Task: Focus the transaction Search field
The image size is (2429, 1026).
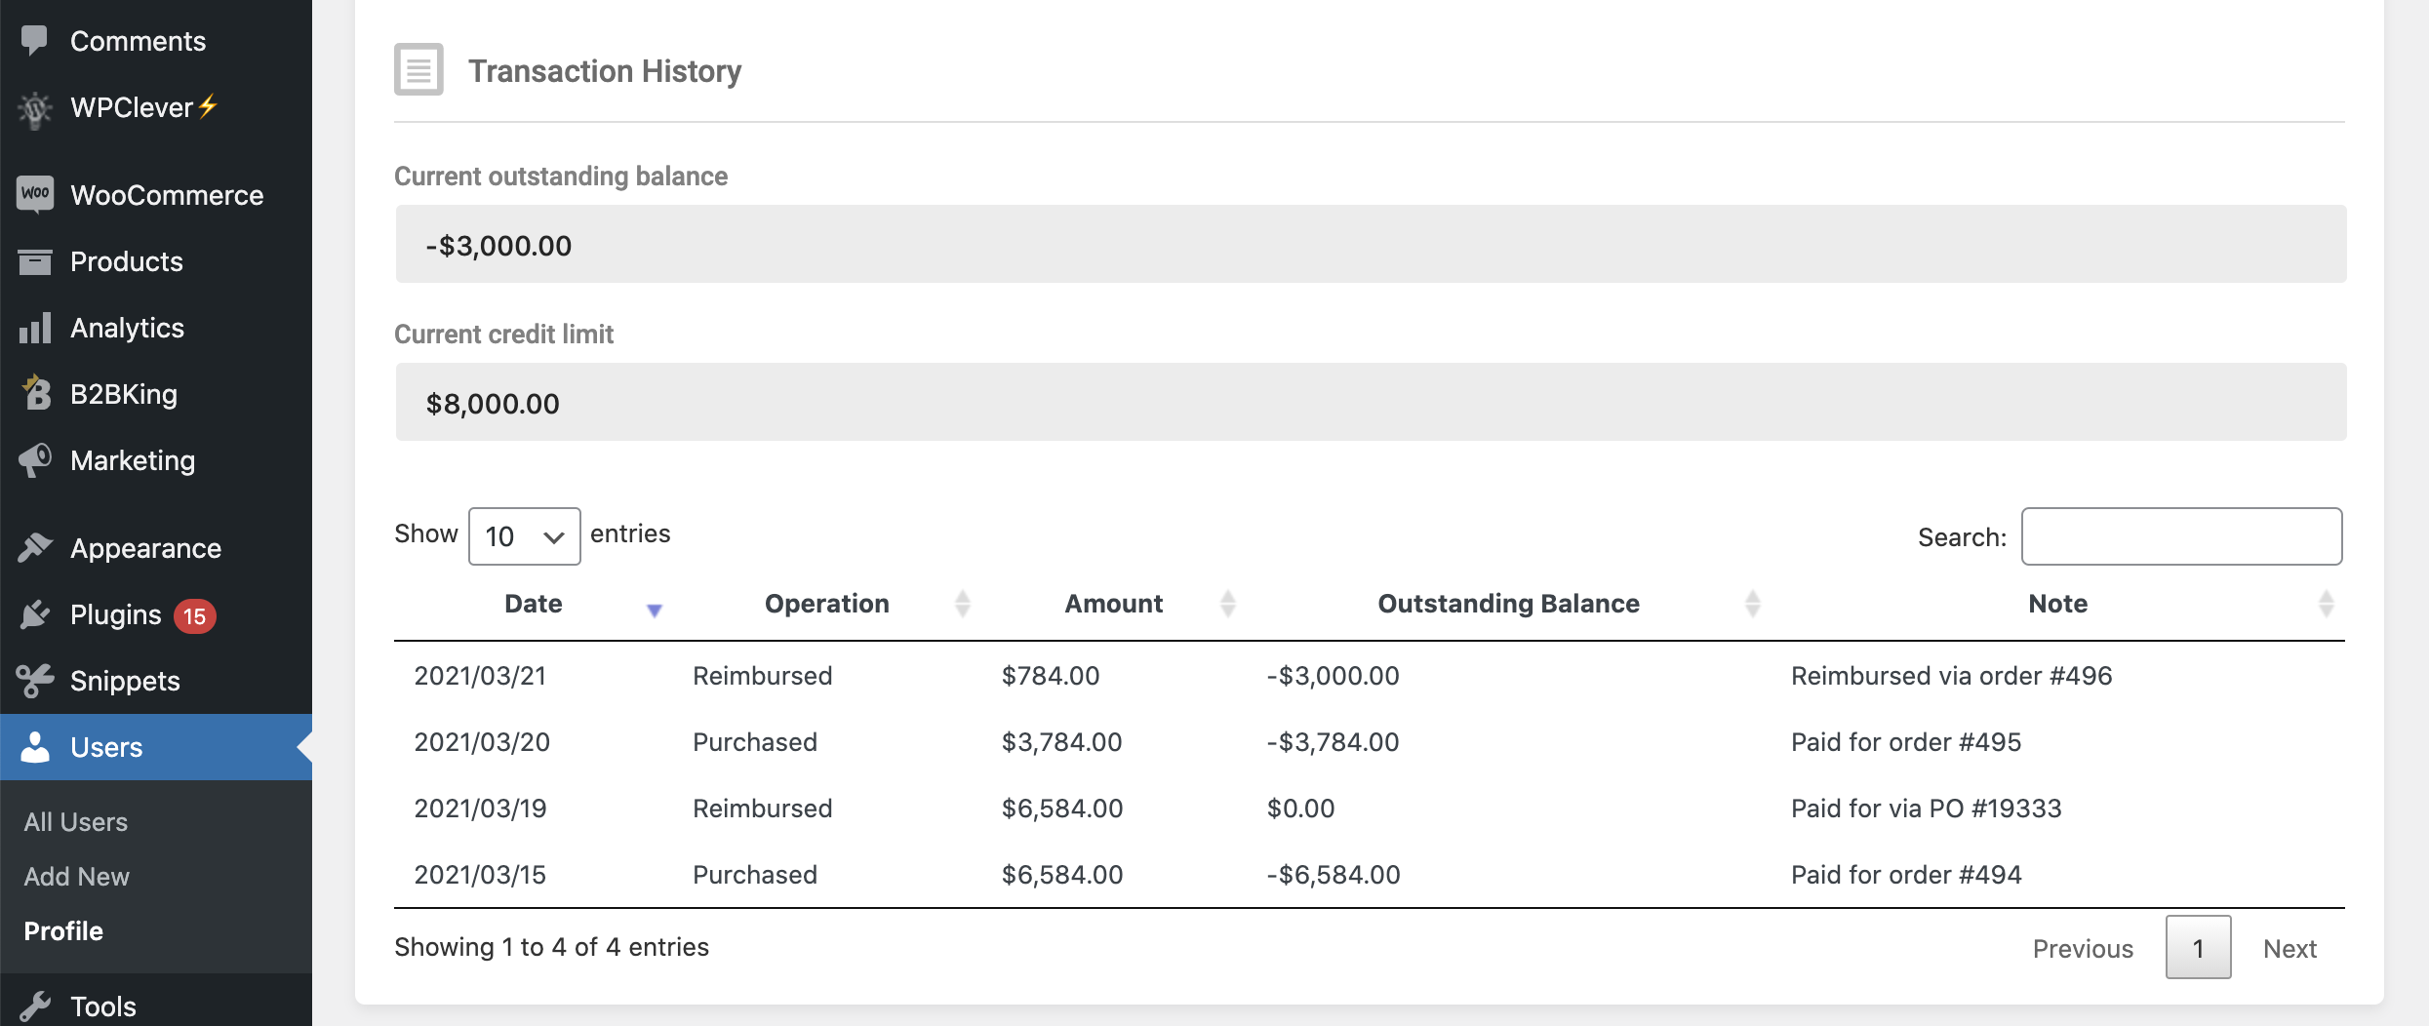Action: click(2181, 536)
